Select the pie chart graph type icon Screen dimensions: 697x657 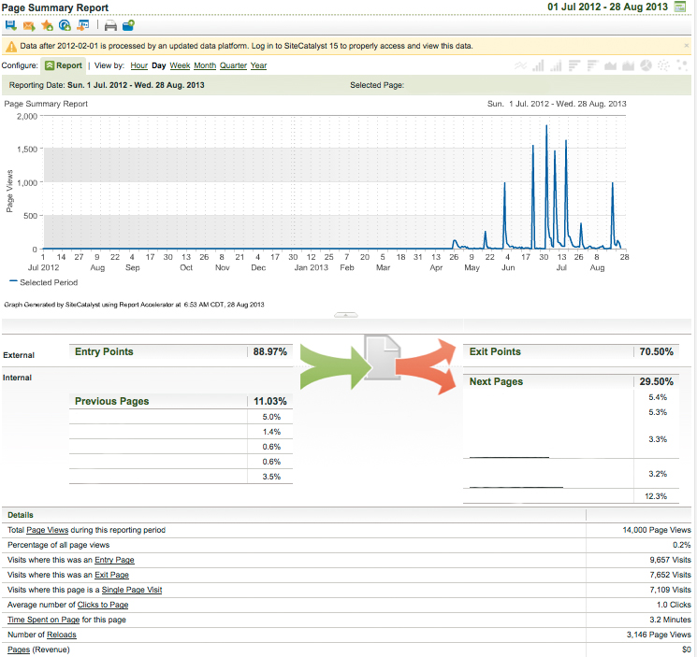[x=646, y=65]
